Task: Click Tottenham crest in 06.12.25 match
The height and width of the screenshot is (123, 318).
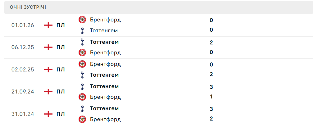Action: (x=82, y=42)
